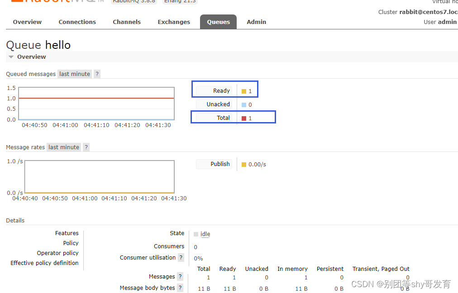The height and width of the screenshot is (293, 458).
Task: Click the grey idle state indicator
Action: click(196, 234)
